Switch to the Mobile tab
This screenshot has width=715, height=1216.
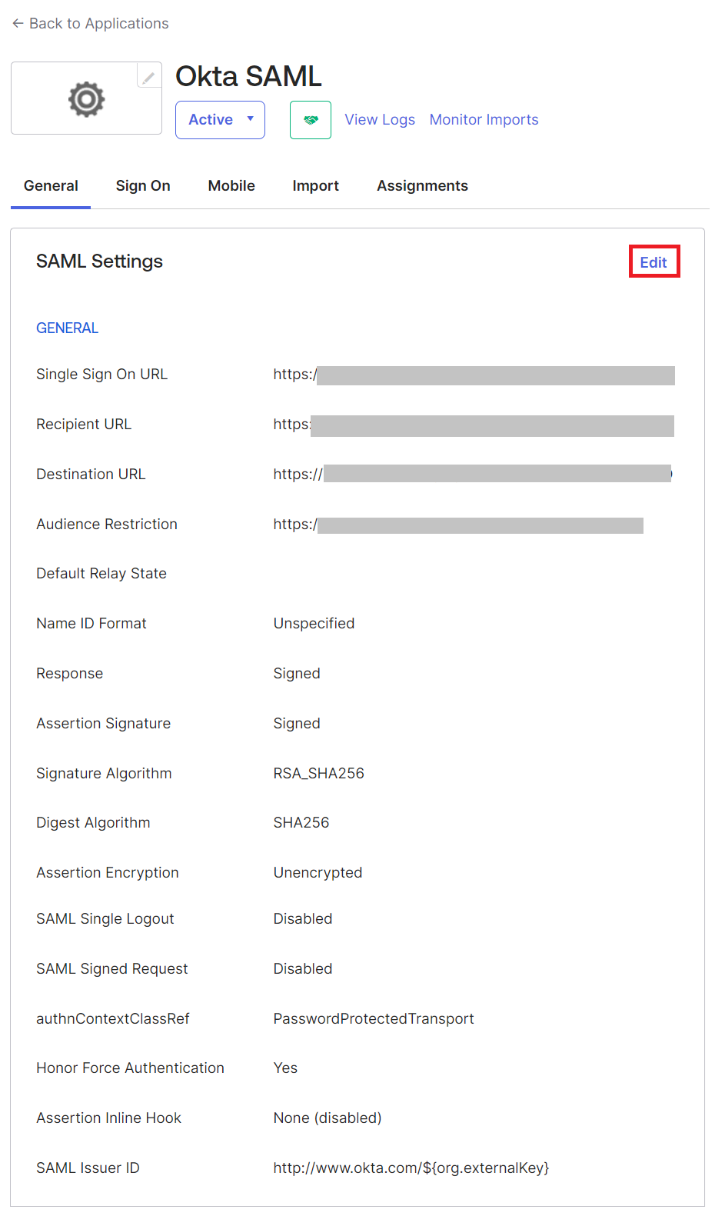coord(231,186)
